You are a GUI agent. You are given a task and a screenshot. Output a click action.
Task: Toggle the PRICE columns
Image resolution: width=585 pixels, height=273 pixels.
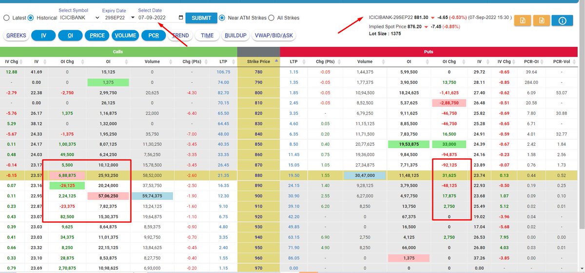coord(97,36)
